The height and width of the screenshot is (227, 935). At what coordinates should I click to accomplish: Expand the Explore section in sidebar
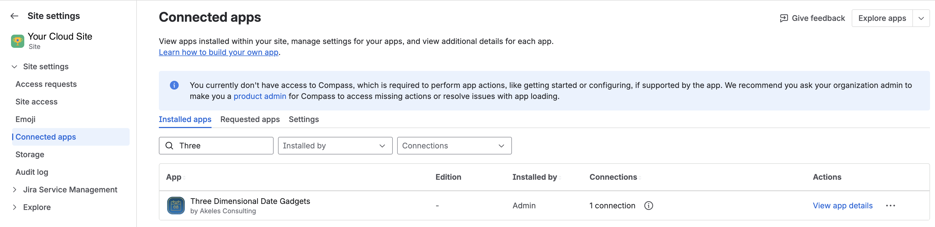[x=15, y=207]
